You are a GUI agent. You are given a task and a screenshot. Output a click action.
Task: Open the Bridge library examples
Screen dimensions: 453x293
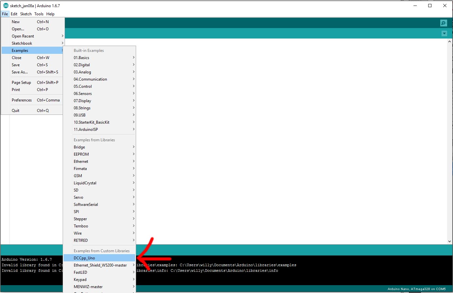pos(99,147)
